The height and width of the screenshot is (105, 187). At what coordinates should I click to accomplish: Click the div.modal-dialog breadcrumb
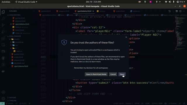click(x=116, y=15)
